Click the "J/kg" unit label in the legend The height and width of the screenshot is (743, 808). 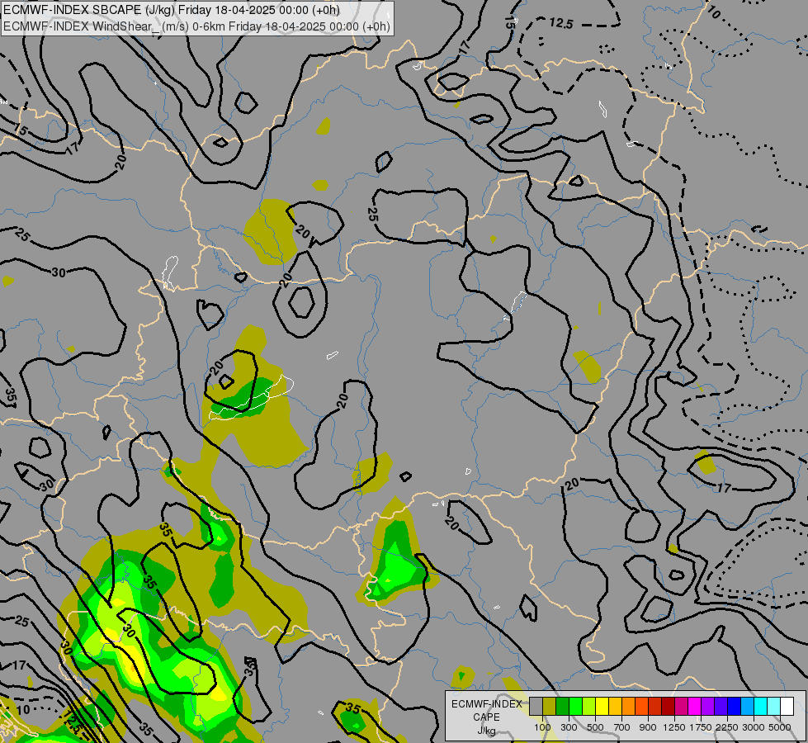click(486, 731)
